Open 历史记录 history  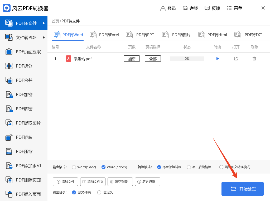pos(148,182)
